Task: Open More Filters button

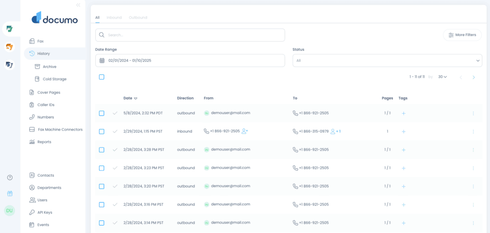Action: click(462, 35)
